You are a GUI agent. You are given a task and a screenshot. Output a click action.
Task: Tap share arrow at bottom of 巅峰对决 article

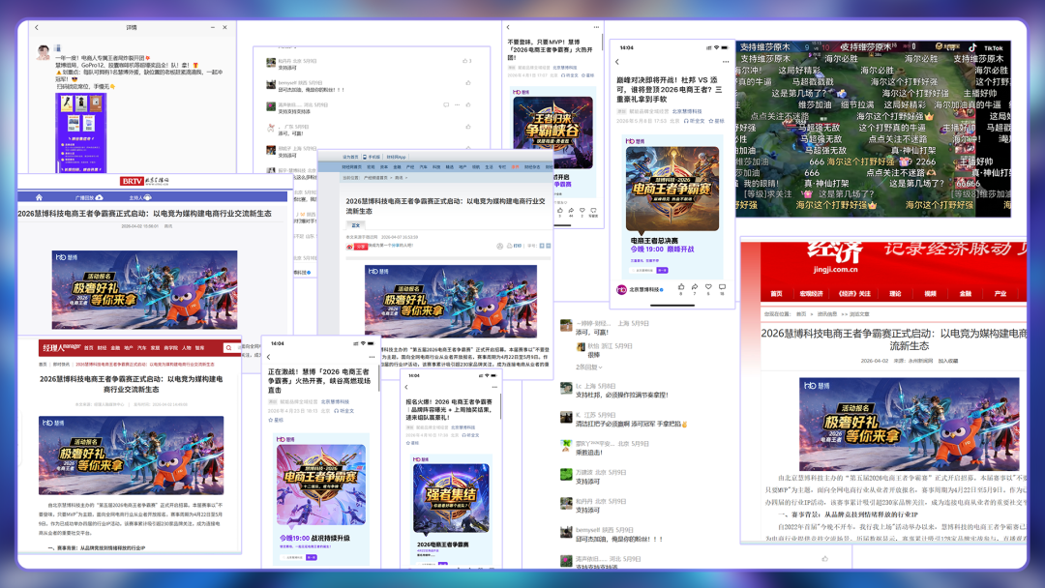695,287
